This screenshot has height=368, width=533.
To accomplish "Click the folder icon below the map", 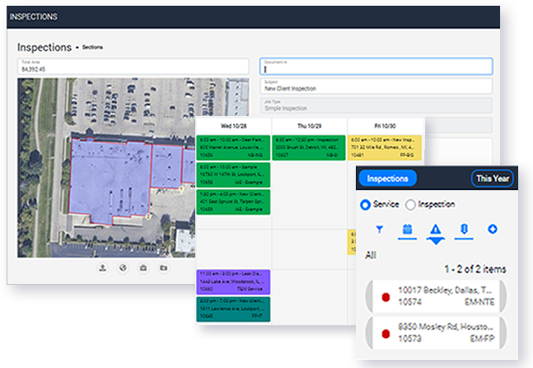I will (x=163, y=268).
